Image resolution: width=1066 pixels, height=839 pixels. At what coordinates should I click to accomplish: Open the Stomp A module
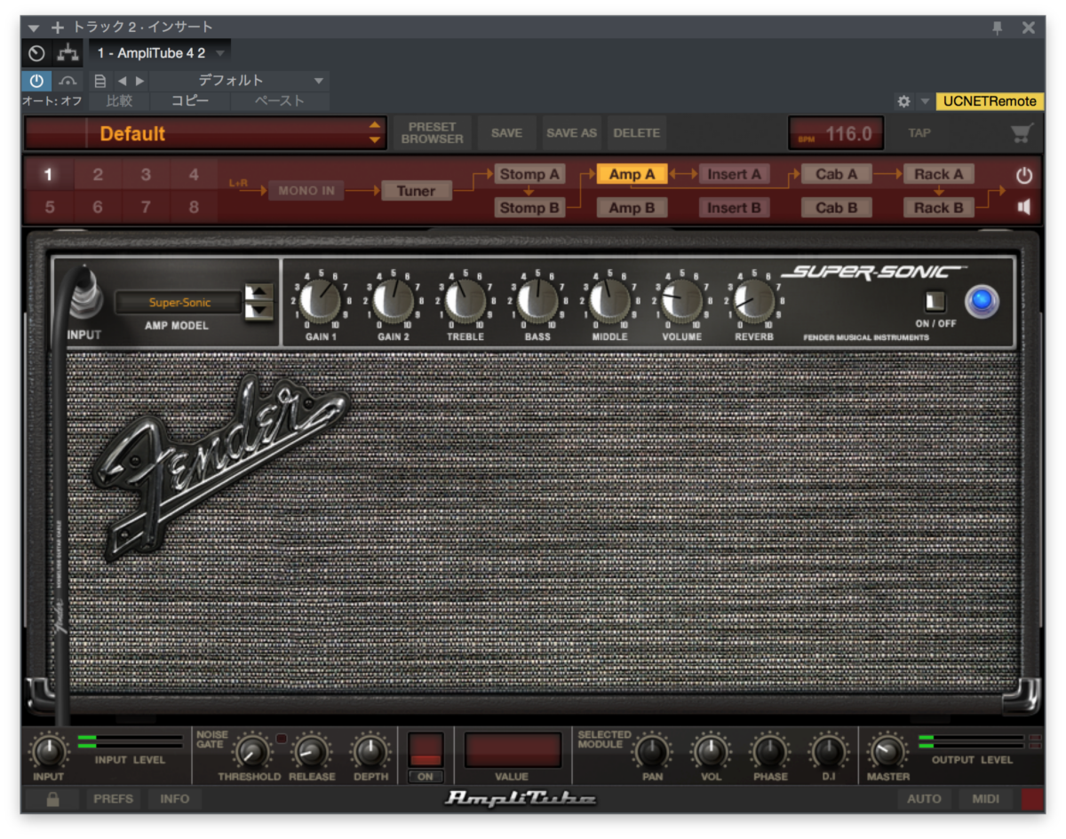click(529, 174)
